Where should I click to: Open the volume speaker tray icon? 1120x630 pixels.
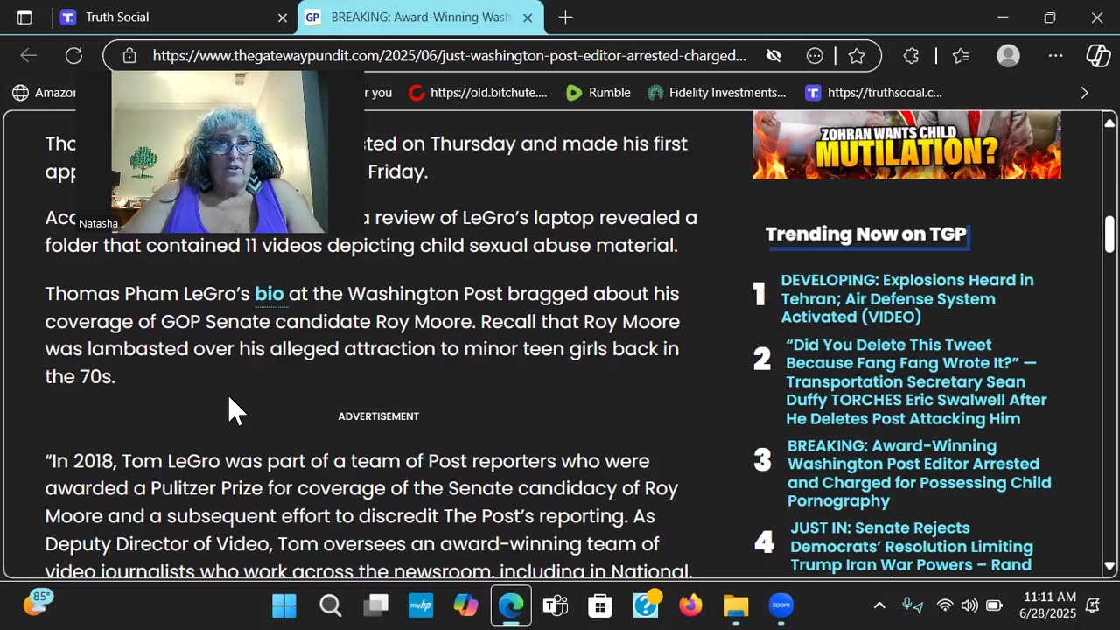tap(969, 605)
